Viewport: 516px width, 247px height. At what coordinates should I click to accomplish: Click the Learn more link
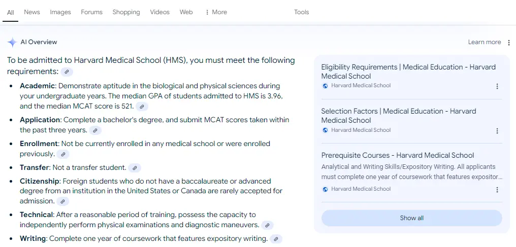point(484,42)
